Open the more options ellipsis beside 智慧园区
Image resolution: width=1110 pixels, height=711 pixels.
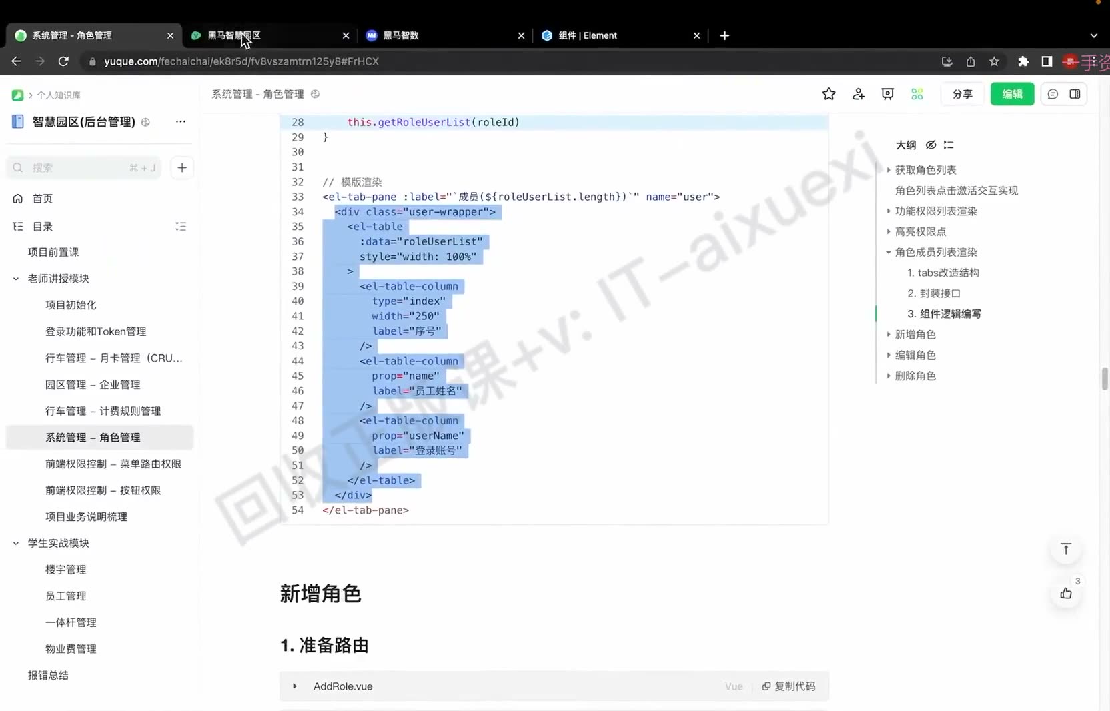(x=181, y=121)
